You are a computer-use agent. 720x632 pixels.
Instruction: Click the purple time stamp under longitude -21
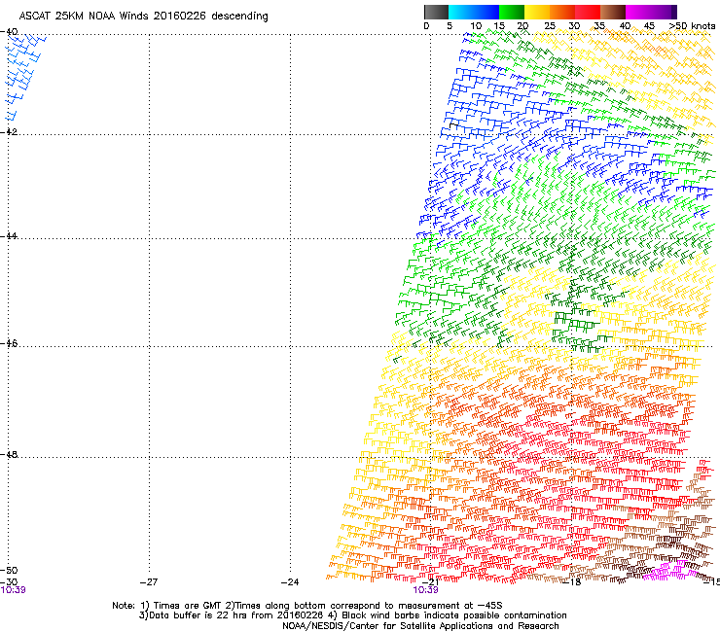coord(425,590)
